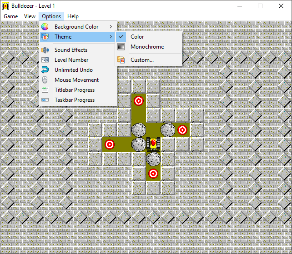The height and width of the screenshot is (254, 292).
Task: Click the Background Color wheel icon
Action: click(45, 27)
